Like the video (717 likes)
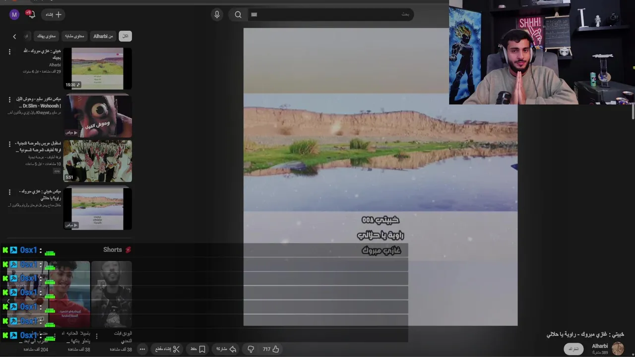 click(271, 349)
